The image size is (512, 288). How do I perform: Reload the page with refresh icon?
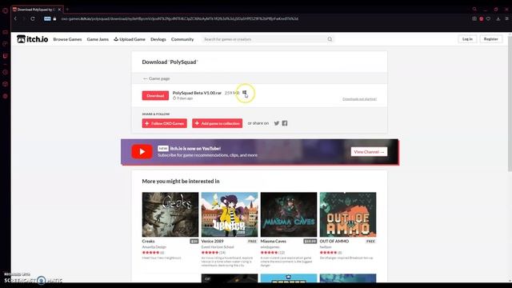coord(33,19)
